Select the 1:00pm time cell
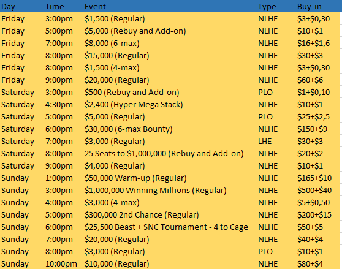This screenshot has height=269, width=342. 59,178
